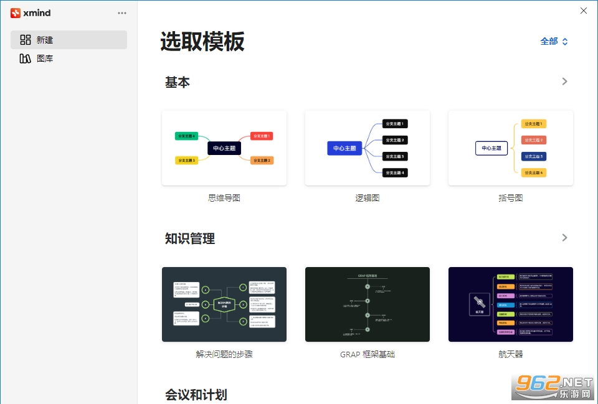Expand the 基本 section with its chevron
Viewport: 598px width, 404px height.
(565, 81)
